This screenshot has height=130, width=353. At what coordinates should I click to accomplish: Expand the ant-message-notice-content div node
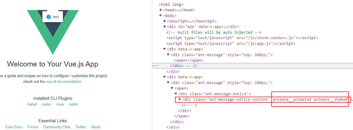tap(180, 99)
